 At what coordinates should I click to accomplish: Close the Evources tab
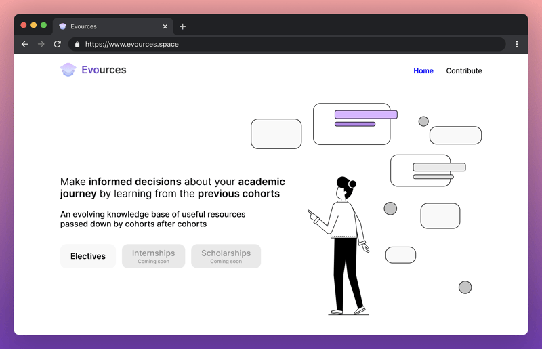click(x=165, y=26)
